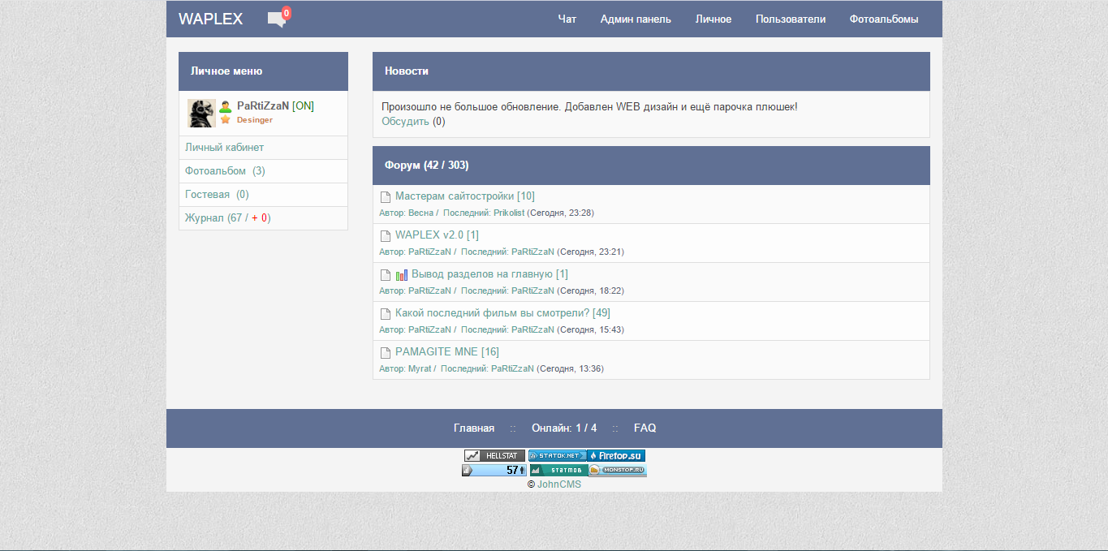Open the STATOK.NET counter badge
1108x551 pixels.
(x=557, y=456)
